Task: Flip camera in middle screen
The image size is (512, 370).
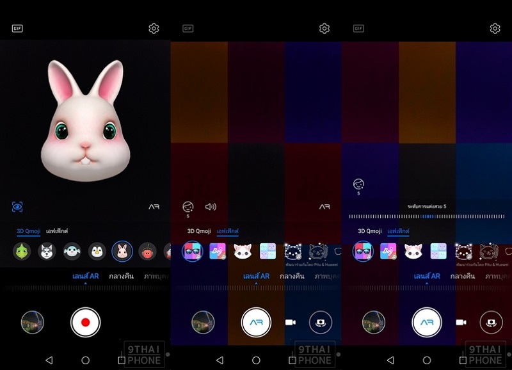Action: point(321,323)
